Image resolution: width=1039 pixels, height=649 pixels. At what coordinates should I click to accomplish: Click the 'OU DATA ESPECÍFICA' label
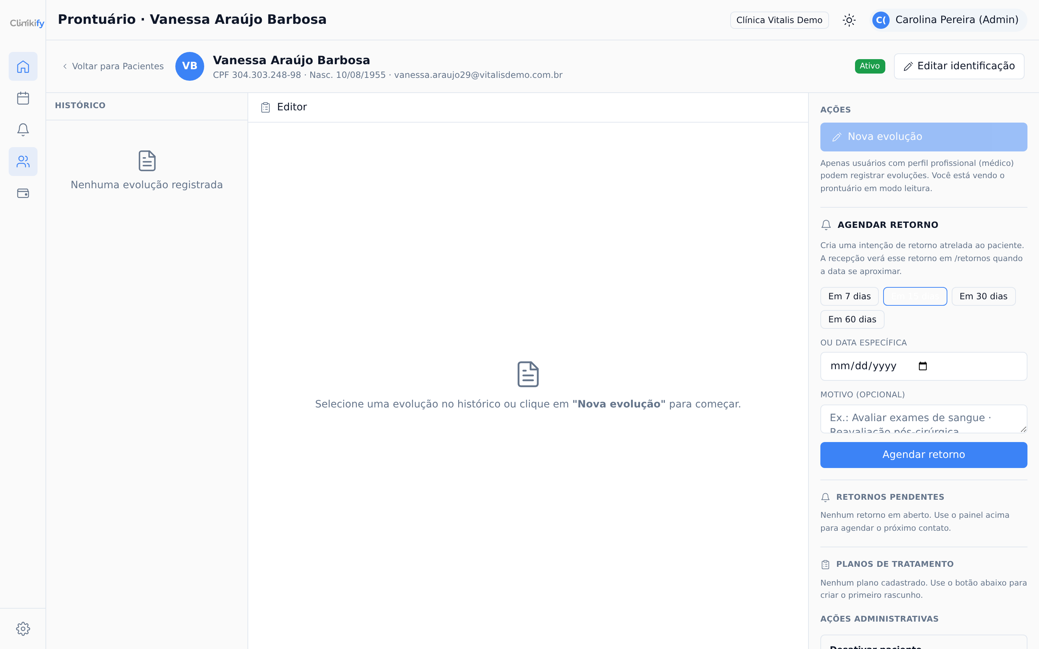pos(863,343)
